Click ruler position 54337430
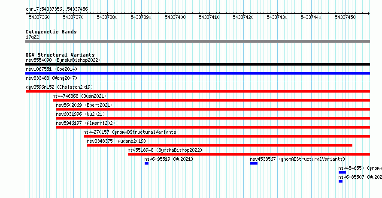Image resolution: width=382 pixels, height=198 pixels. (277, 17)
